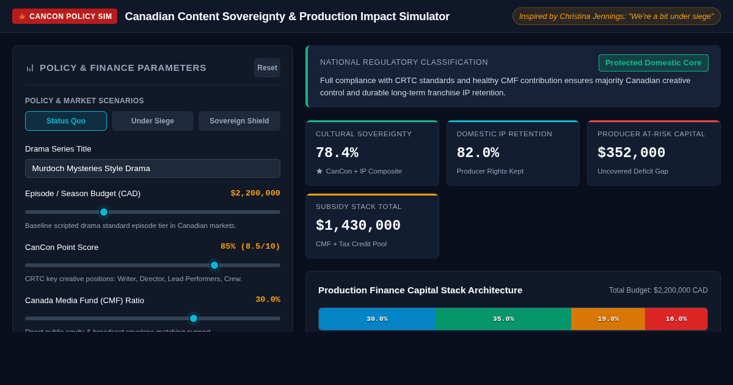Click the CMF + Tax Credit Pool caption

coord(351,244)
